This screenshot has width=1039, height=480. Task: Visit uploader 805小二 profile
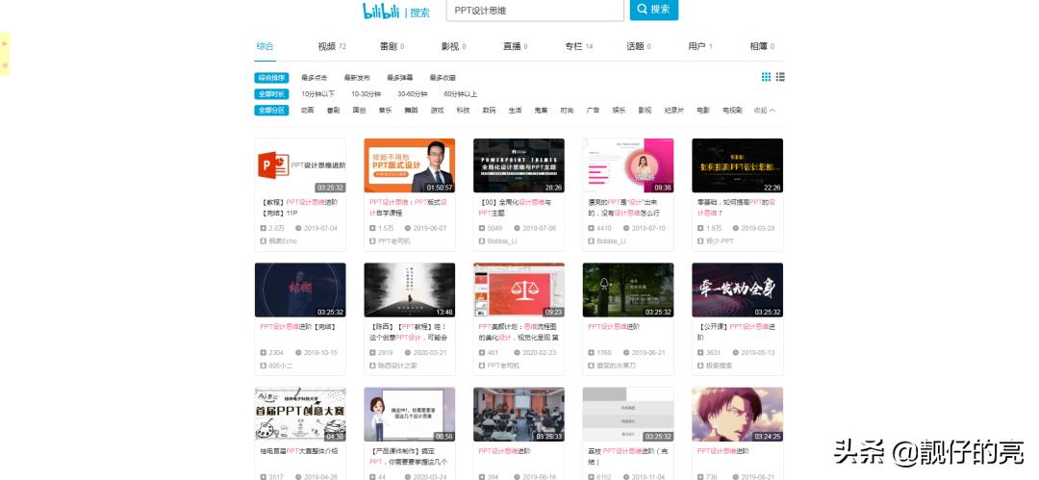[280, 366]
